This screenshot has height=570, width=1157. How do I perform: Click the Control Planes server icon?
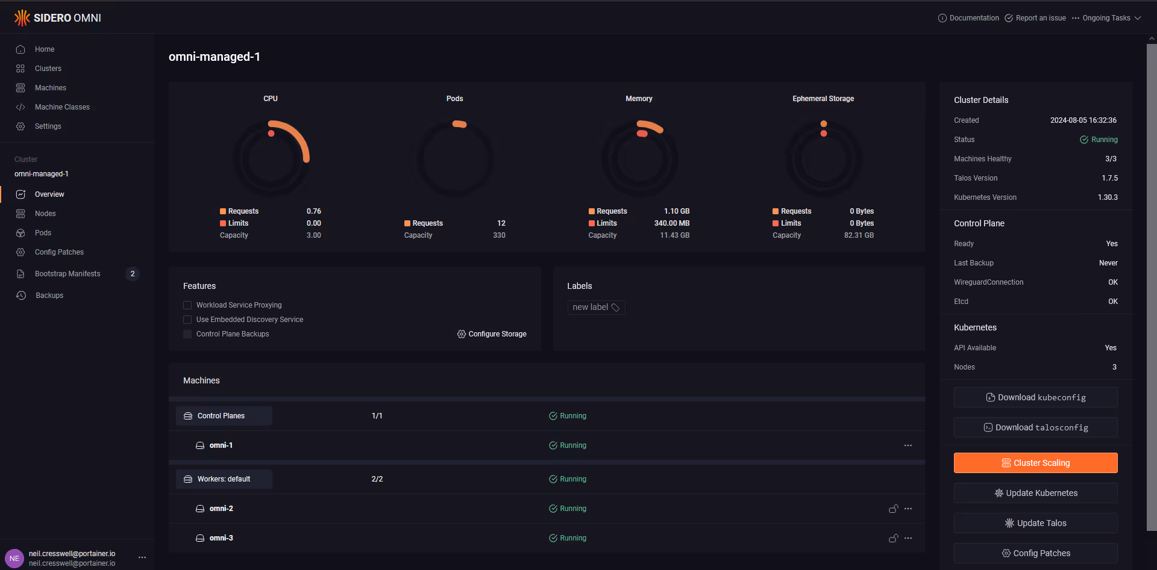tap(188, 416)
